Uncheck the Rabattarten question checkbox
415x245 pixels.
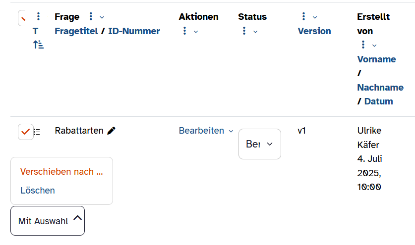coord(26,132)
